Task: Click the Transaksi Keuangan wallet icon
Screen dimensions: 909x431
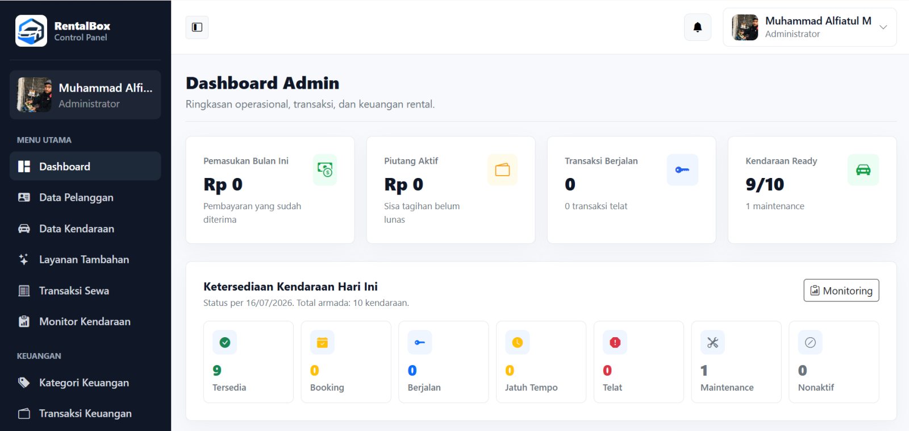Action: 24,413
